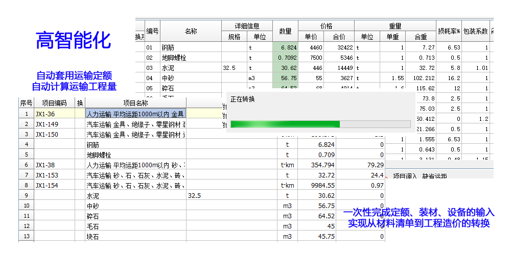The image size is (511, 255).
Task: Click quantity cell 354.794
Action: [x=316, y=165]
